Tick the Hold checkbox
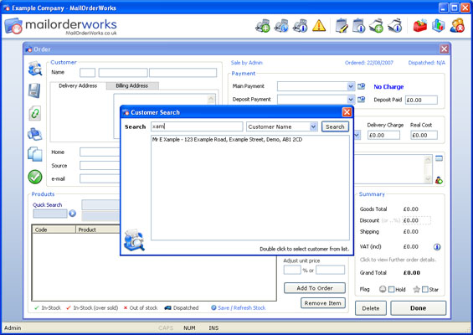Screen dimensions: 473x335 (391, 290)
